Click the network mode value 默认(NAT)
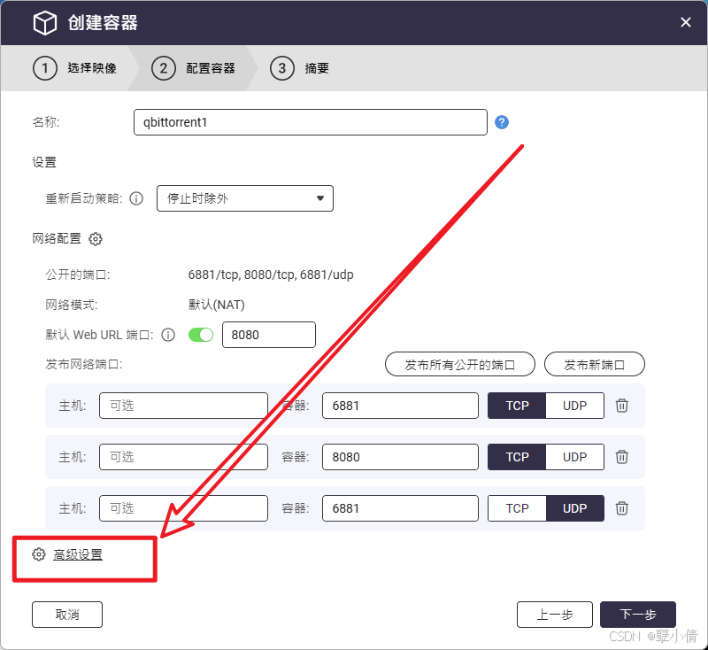This screenshot has width=708, height=650. tap(216, 305)
